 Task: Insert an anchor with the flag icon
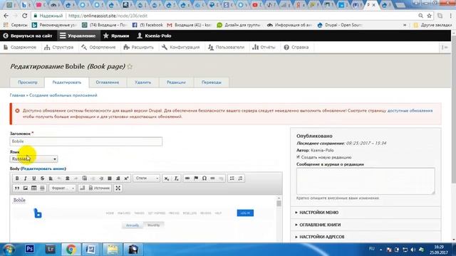[196, 178]
